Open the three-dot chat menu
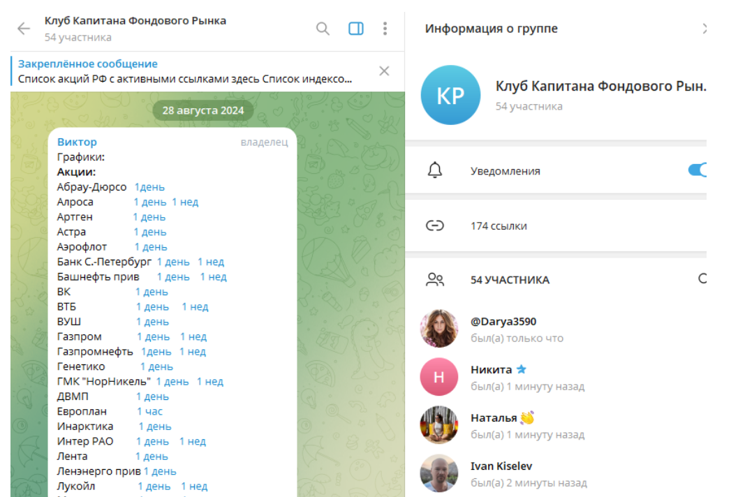This screenshot has height=497, width=745. [x=385, y=29]
